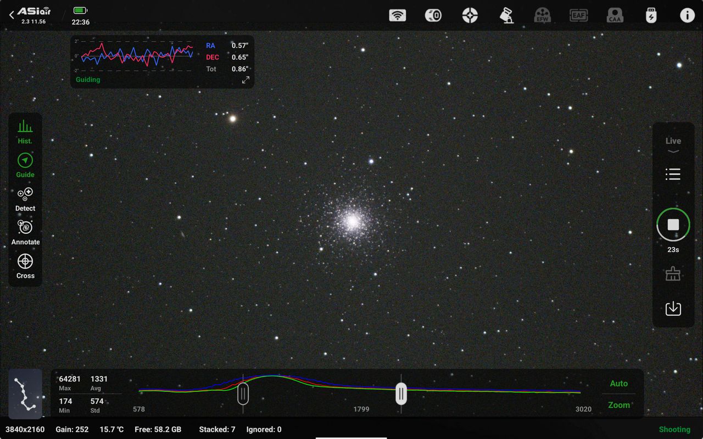Stop the live stacking capture
The image size is (703, 439).
point(673,224)
